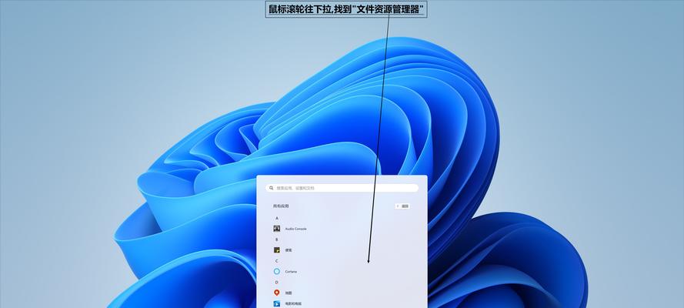Click the letter D group header
The height and width of the screenshot is (308, 684).
point(276,283)
